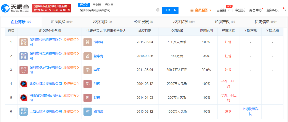The width and height of the screenshot is (288, 122).
Task: Click the 被投资企业名称 column header
Action: click(x=50, y=31)
